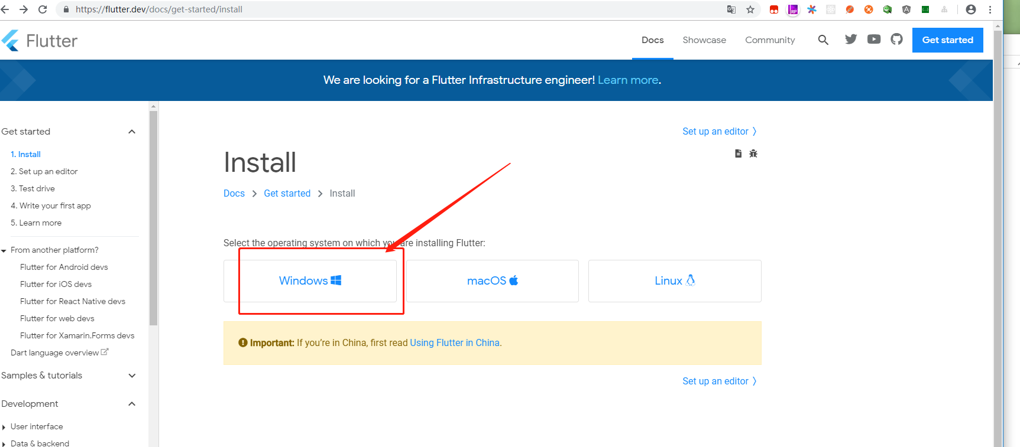Expand the Data & backend tree item

point(4,444)
